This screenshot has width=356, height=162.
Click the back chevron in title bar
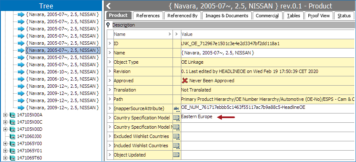[x=108, y=5]
